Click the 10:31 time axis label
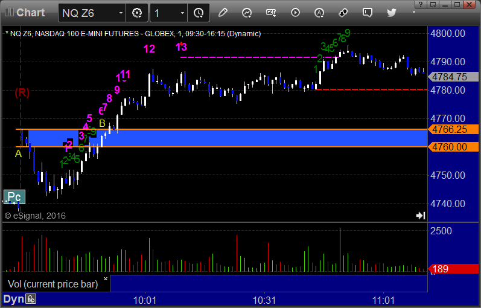 pos(264,300)
